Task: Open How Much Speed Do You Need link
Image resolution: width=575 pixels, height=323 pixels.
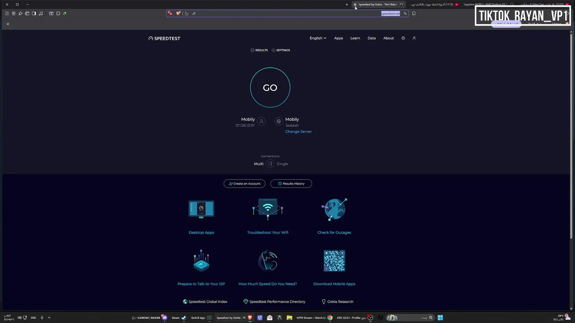Action: click(x=268, y=284)
